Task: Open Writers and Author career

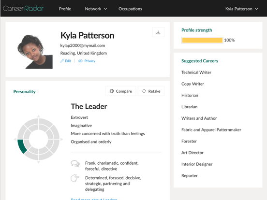Action: (x=199, y=118)
